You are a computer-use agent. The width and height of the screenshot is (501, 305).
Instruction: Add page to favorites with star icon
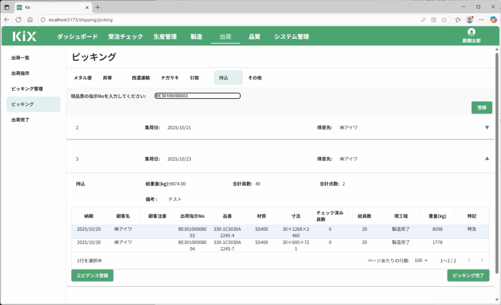[444, 20]
